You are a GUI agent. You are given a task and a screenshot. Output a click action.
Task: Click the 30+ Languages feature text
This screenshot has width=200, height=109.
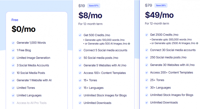pos(160,88)
